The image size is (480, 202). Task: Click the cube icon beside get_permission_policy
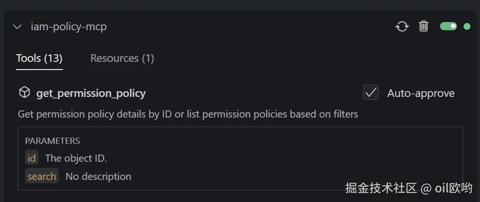tap(24, 92)
